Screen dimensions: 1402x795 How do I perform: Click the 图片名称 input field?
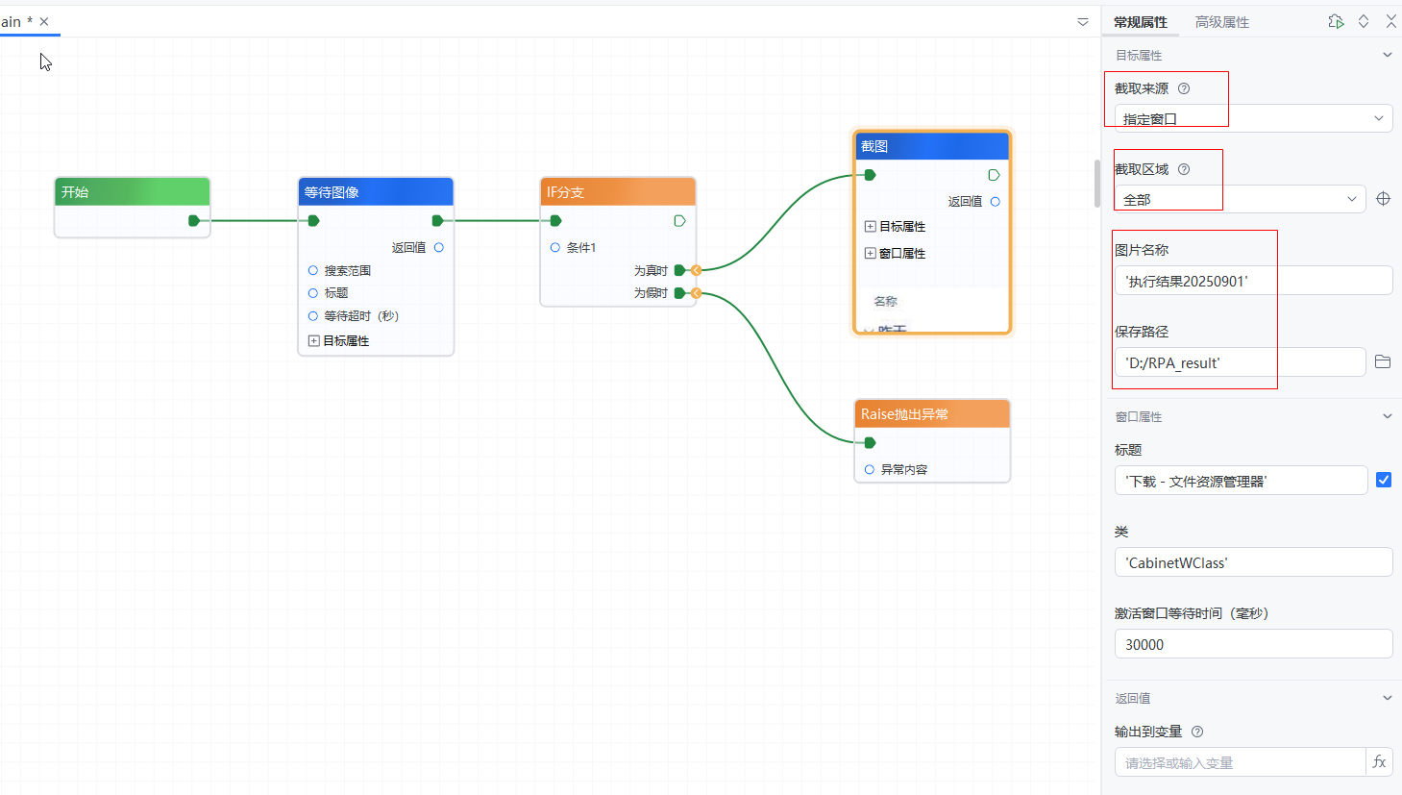click(x=1253, y=281)
